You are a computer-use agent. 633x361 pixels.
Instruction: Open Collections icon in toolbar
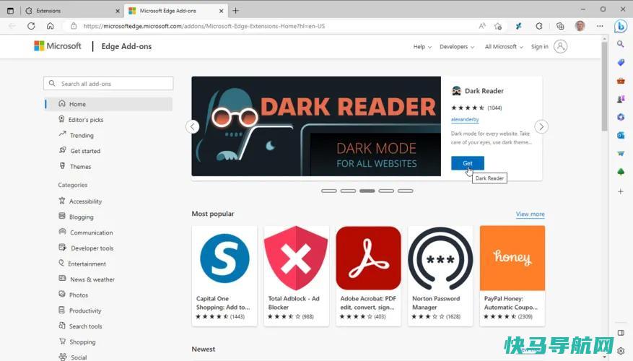(560, 26)
